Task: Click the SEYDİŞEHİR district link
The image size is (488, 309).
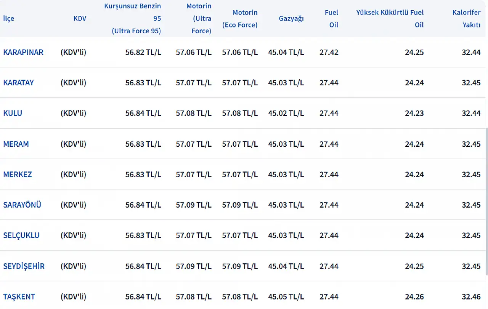Action: click(x=24, y=266)
